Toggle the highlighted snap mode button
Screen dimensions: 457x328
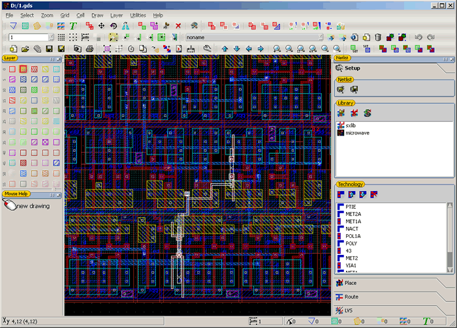[x=114, y=37]
